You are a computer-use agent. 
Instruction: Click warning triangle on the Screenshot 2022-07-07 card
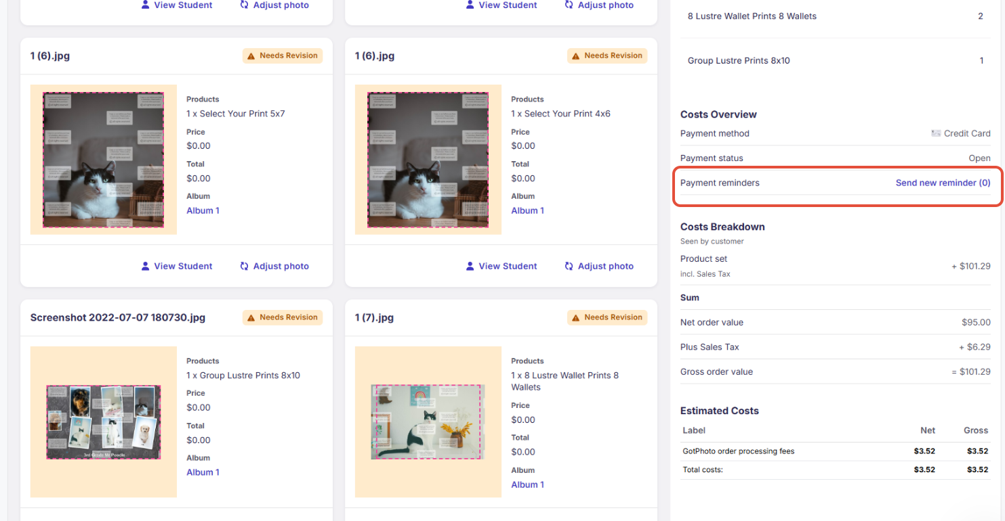click(251, 317)
